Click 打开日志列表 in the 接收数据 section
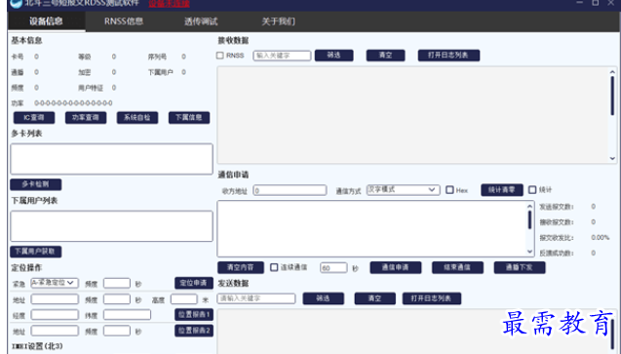621x354 pixels. (448, 56)
